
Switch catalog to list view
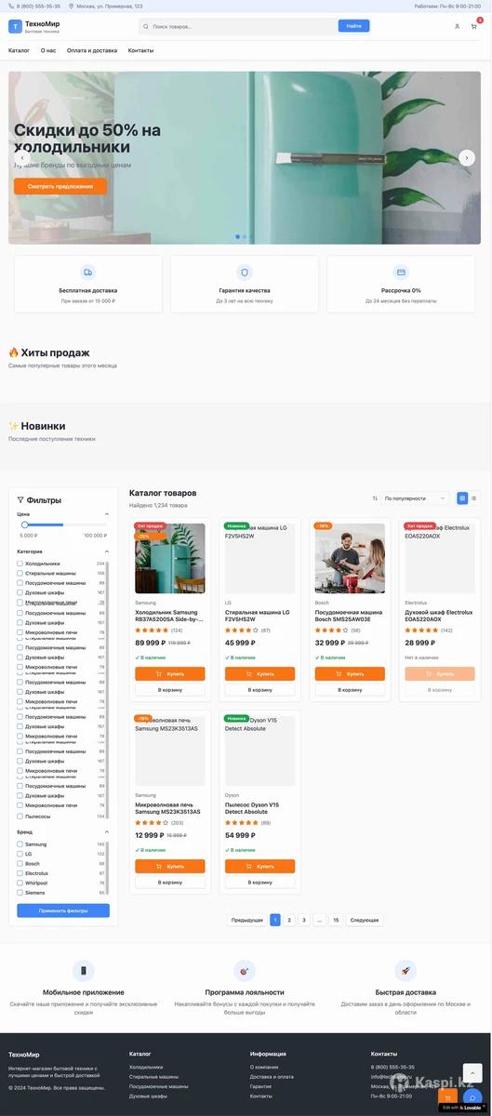(473, 498)
